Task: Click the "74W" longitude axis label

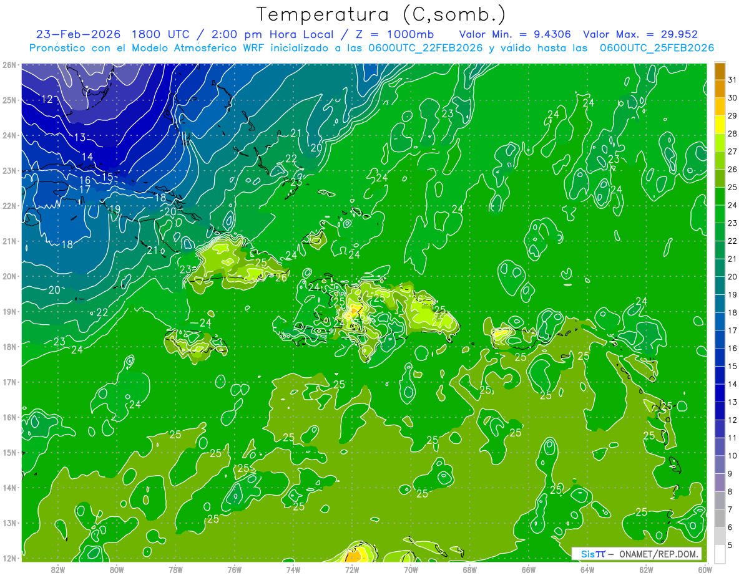Action: [x=293, y=569]
